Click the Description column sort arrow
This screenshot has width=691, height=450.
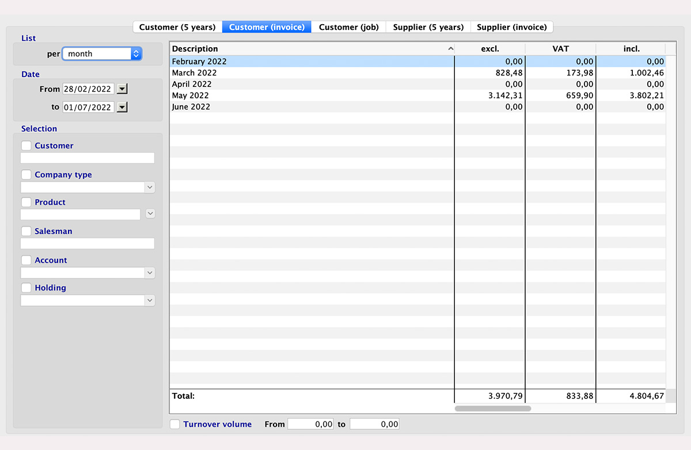pos(451,49)
